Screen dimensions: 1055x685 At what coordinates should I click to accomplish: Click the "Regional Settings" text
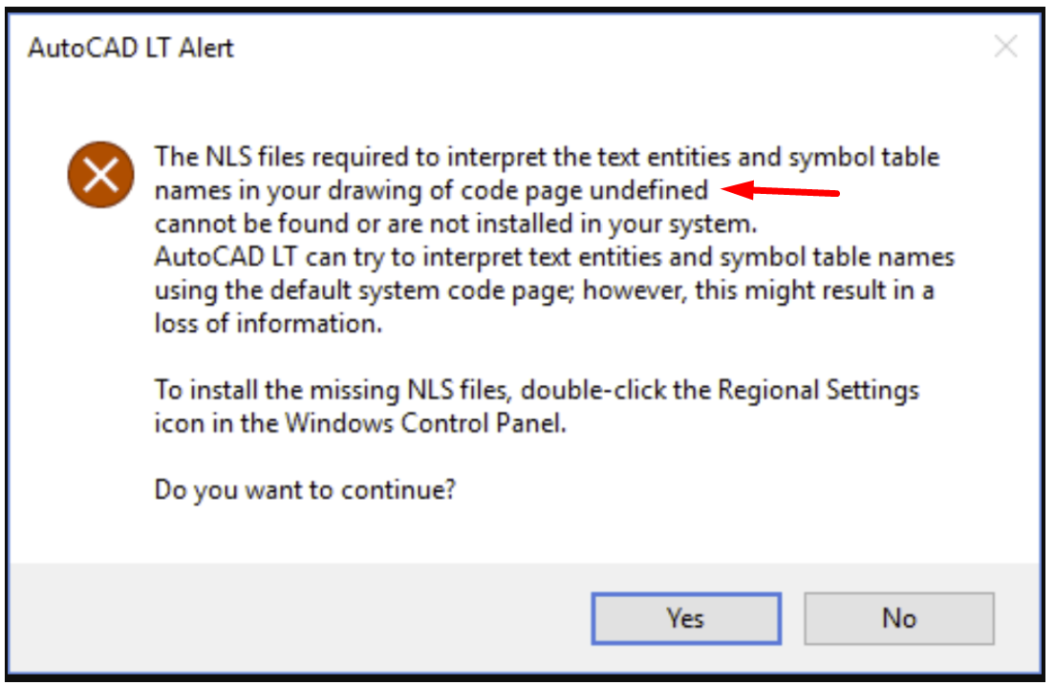818,390
